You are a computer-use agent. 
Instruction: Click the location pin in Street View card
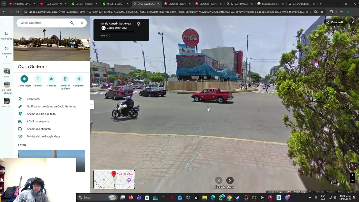pos(138,24)
